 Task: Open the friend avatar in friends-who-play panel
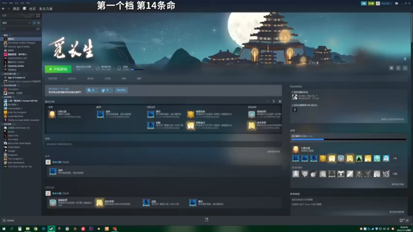pos(294,97)
